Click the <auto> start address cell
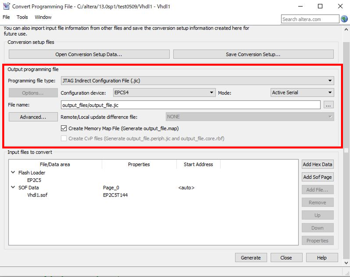Viewport: 350px width, 277px height. 186,187
